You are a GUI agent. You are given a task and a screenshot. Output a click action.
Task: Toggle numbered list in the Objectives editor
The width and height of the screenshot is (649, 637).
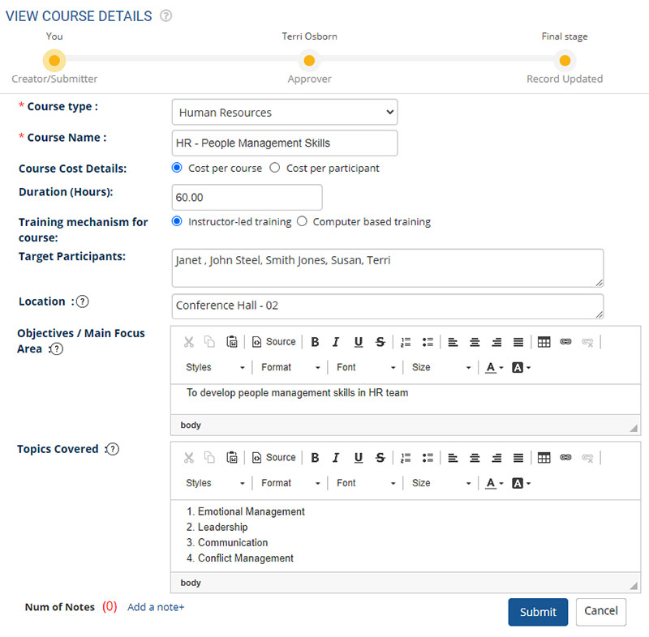[x=406, y=342]
